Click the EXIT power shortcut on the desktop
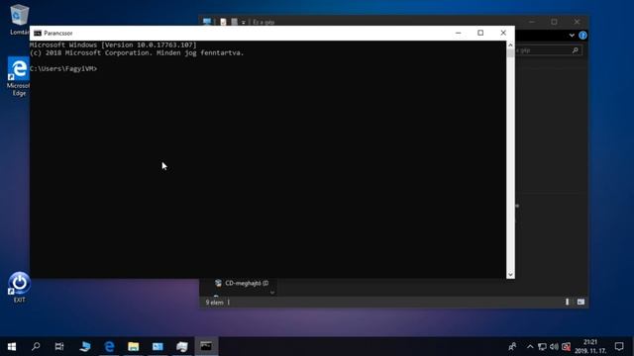The image size is (634, 356). [19, 287]
